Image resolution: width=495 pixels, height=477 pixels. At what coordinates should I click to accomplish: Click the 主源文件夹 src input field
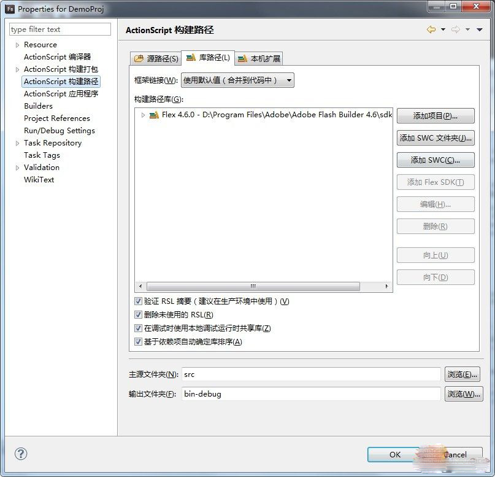pyautogui.click(x=311, y=374)
